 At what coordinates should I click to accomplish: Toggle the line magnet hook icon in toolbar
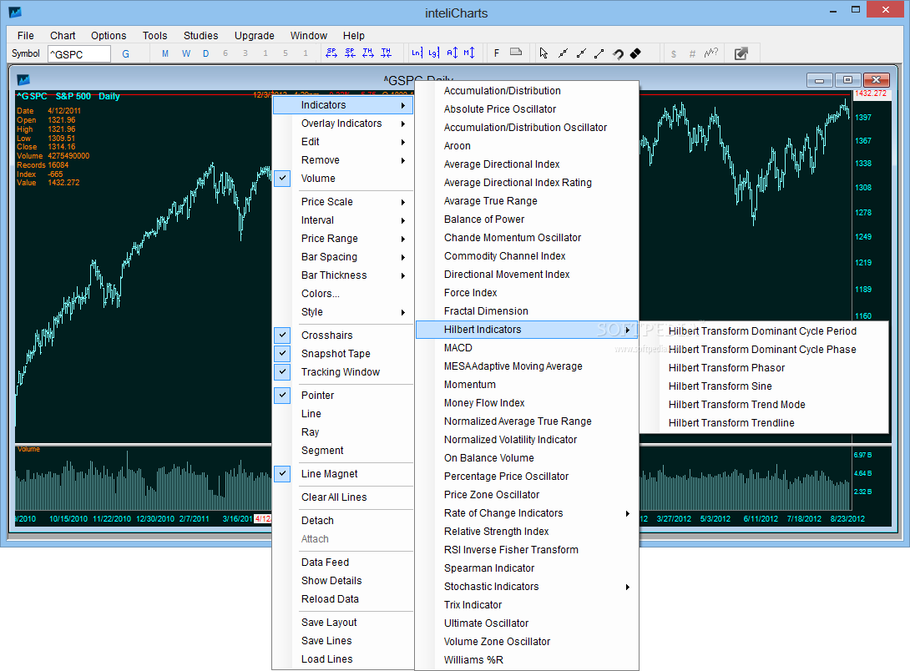618,54
